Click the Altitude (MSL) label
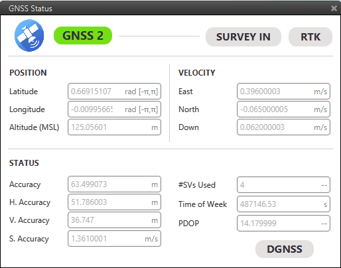 coord(34,127)
